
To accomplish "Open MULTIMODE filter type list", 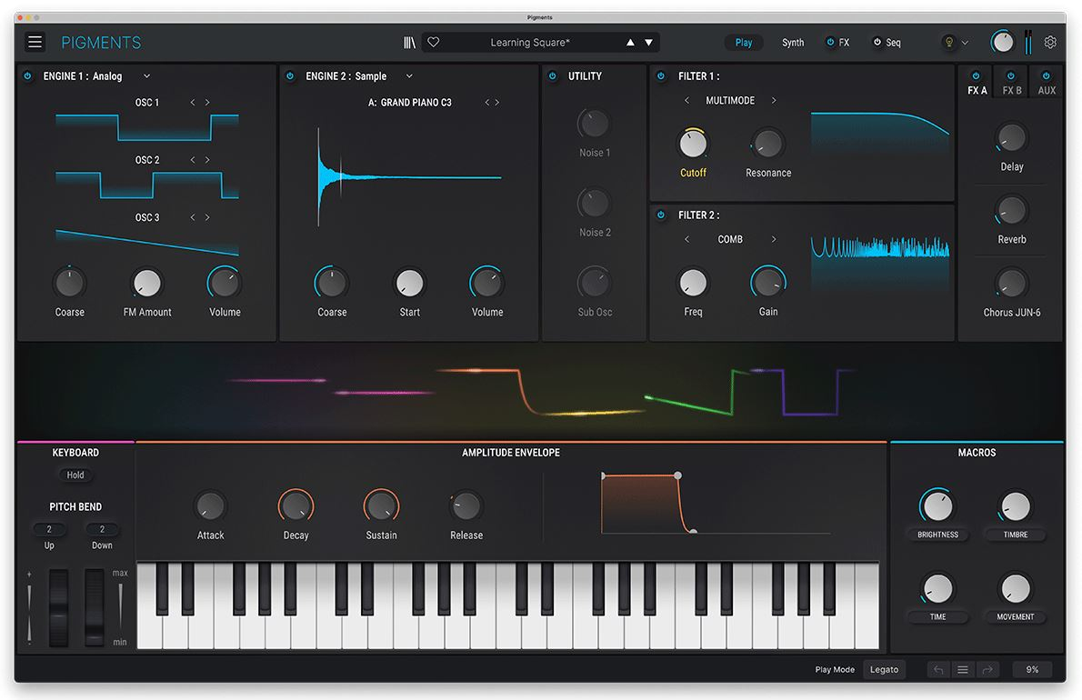I will [x=730, y=100].
